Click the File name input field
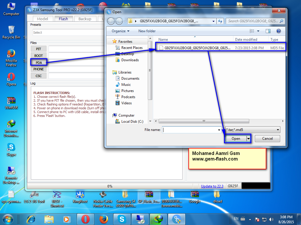 pos(191,130)
